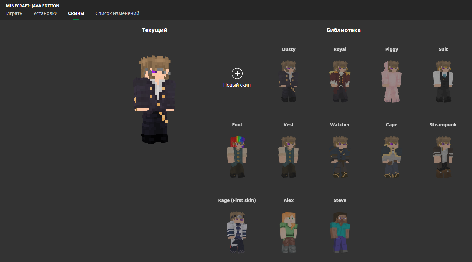Click the MINECRAFT: JAVA EDITION title
Viewport: 472px width, 262px height.
click(x=32, y=6)
